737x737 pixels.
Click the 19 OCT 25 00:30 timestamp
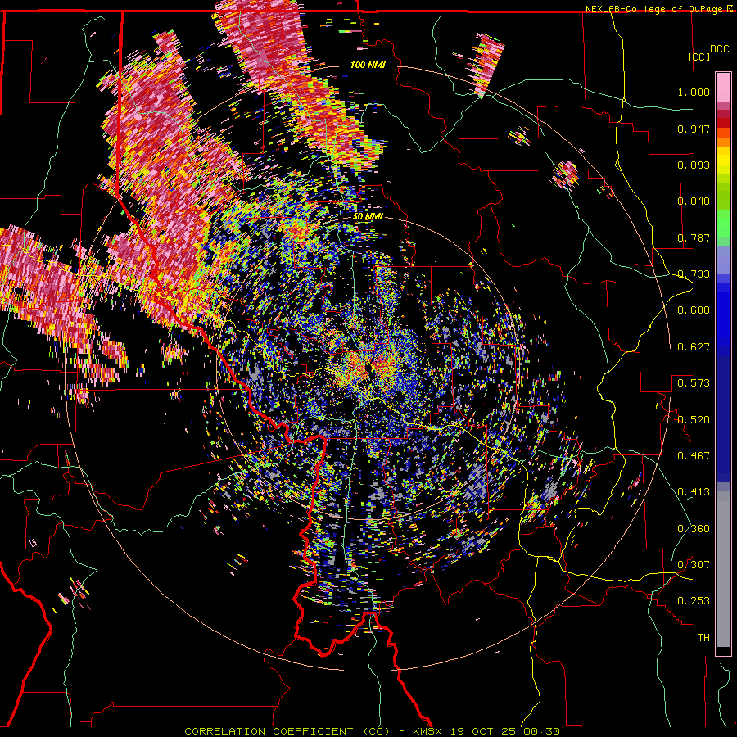[504, 731]
